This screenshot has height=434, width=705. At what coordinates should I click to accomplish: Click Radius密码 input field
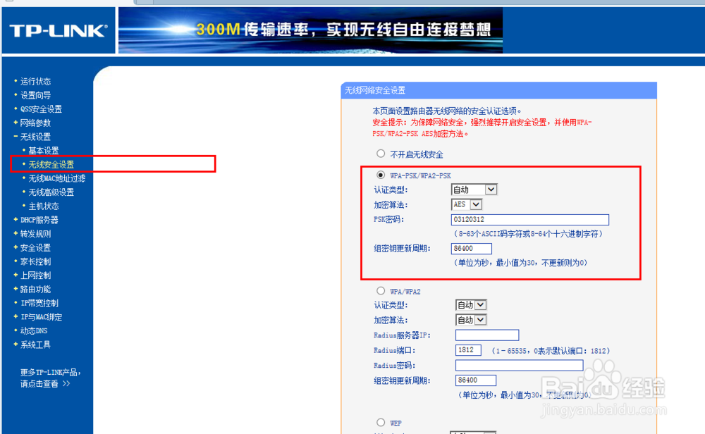click(x=520, y=365)
